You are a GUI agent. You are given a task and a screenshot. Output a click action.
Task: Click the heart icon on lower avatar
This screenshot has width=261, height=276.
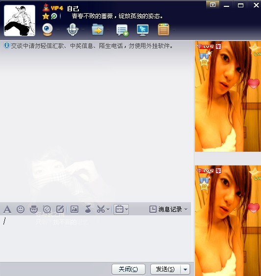[254, 207]
